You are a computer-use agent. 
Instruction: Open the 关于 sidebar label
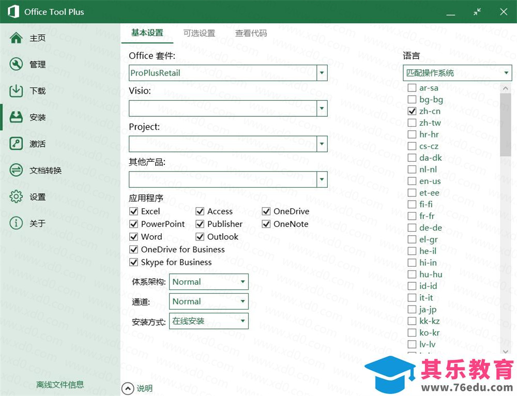38,223
